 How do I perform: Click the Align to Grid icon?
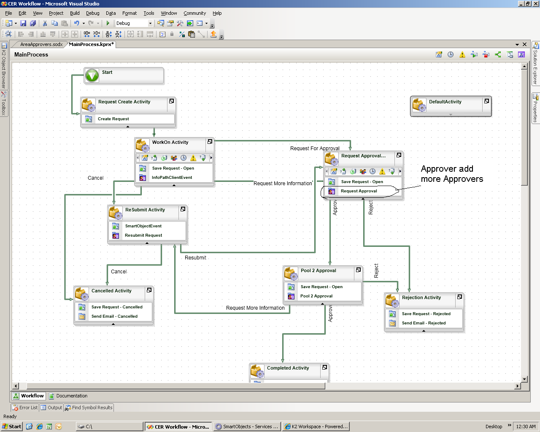[x=8, y=34]
